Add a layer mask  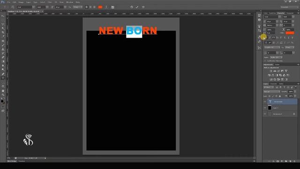coord(278,161)
